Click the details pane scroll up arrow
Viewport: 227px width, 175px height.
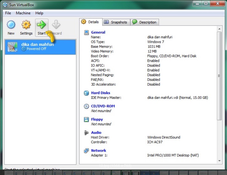(220, 29)
